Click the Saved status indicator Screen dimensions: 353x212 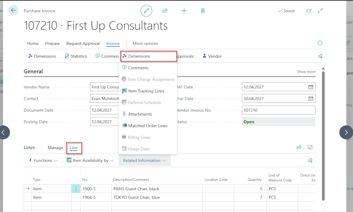[286, 11]
